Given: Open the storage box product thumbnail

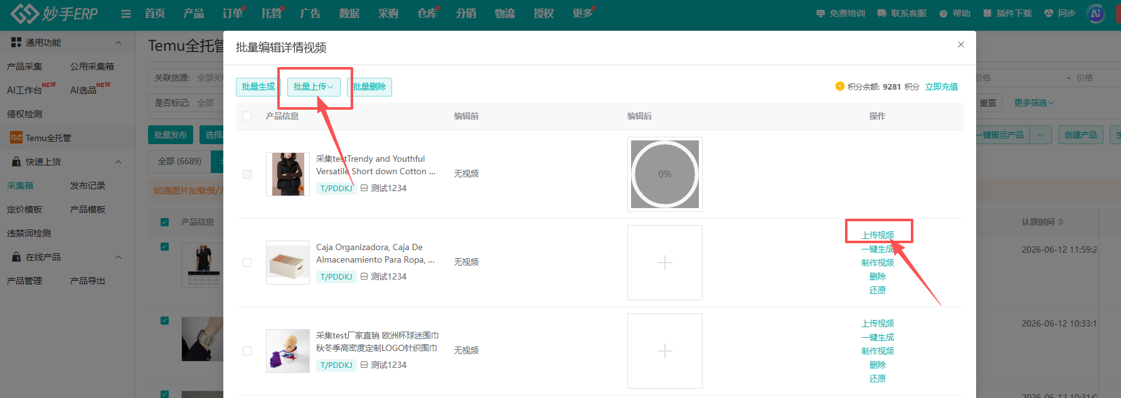Looking at the screenshot, I should click(x=288, y=263).
